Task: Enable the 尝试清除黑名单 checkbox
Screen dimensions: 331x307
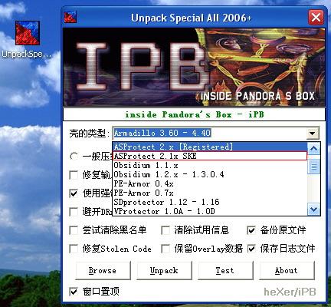Action: point(74,230)
